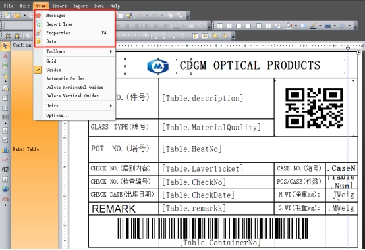Choose the Shape object tool
The width and height of the screenshot is (365, 250).
pos(5,75)
